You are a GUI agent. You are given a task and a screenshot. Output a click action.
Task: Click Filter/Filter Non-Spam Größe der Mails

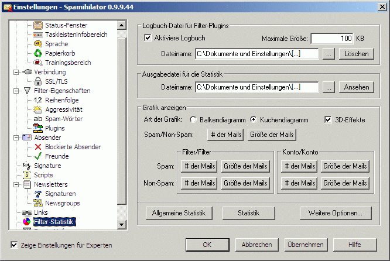245,183
